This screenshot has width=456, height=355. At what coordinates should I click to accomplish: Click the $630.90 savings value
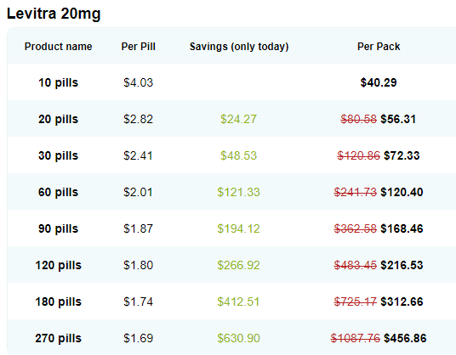238,339
